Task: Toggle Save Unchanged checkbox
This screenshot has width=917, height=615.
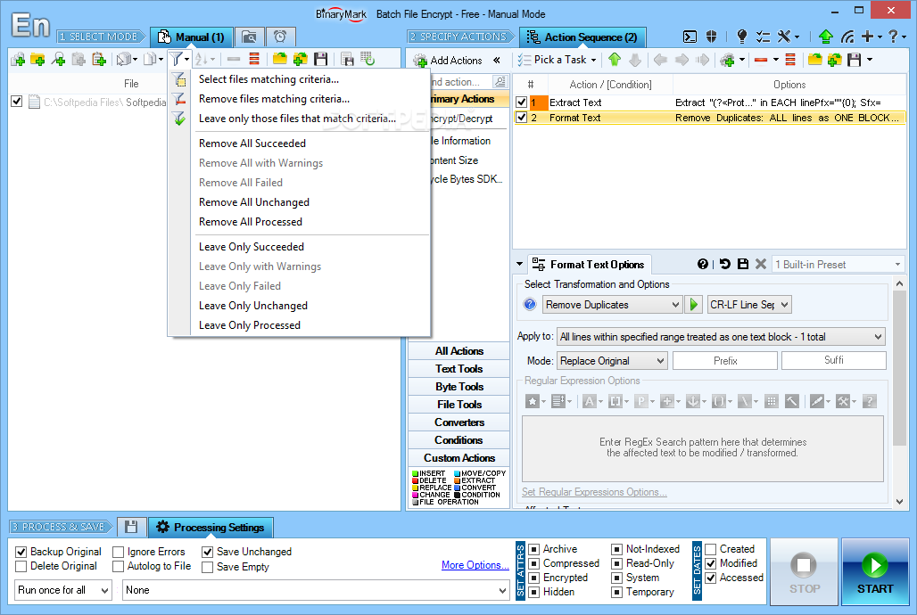Action: [x=208, y=552]
